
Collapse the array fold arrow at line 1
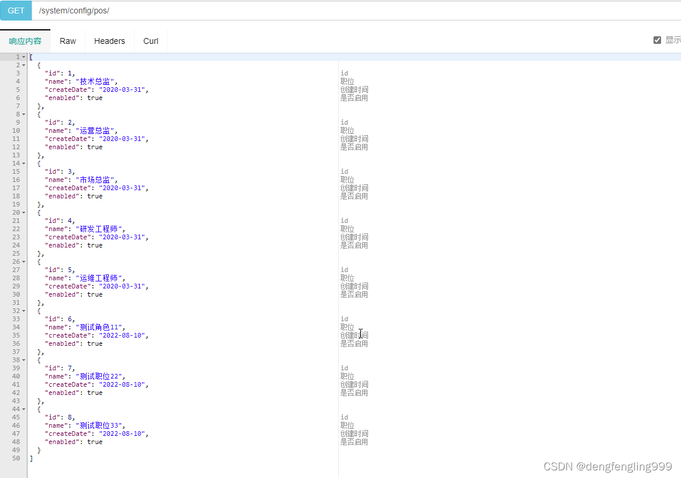pyautogui.click(x=24, y=57)
